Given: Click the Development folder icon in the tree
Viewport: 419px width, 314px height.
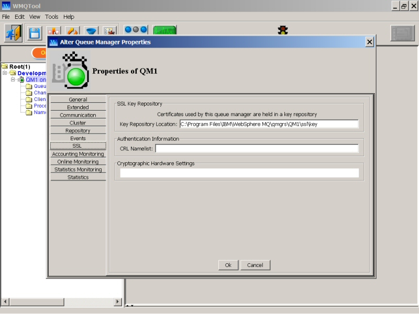Looking at the screenshot, I should [x=13, y=73].
